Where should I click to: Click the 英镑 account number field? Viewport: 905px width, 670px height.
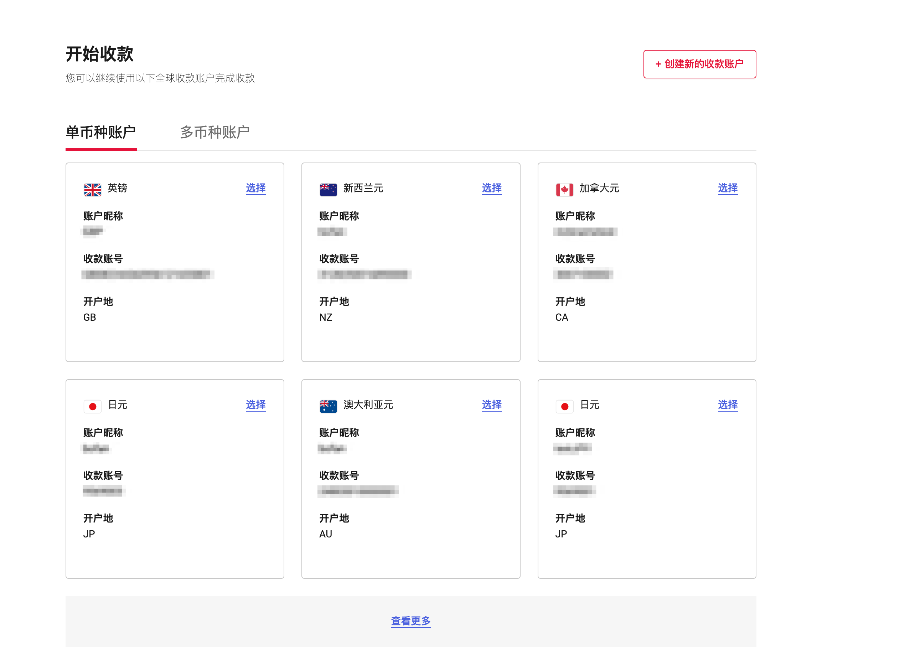[x=148, y=274]
